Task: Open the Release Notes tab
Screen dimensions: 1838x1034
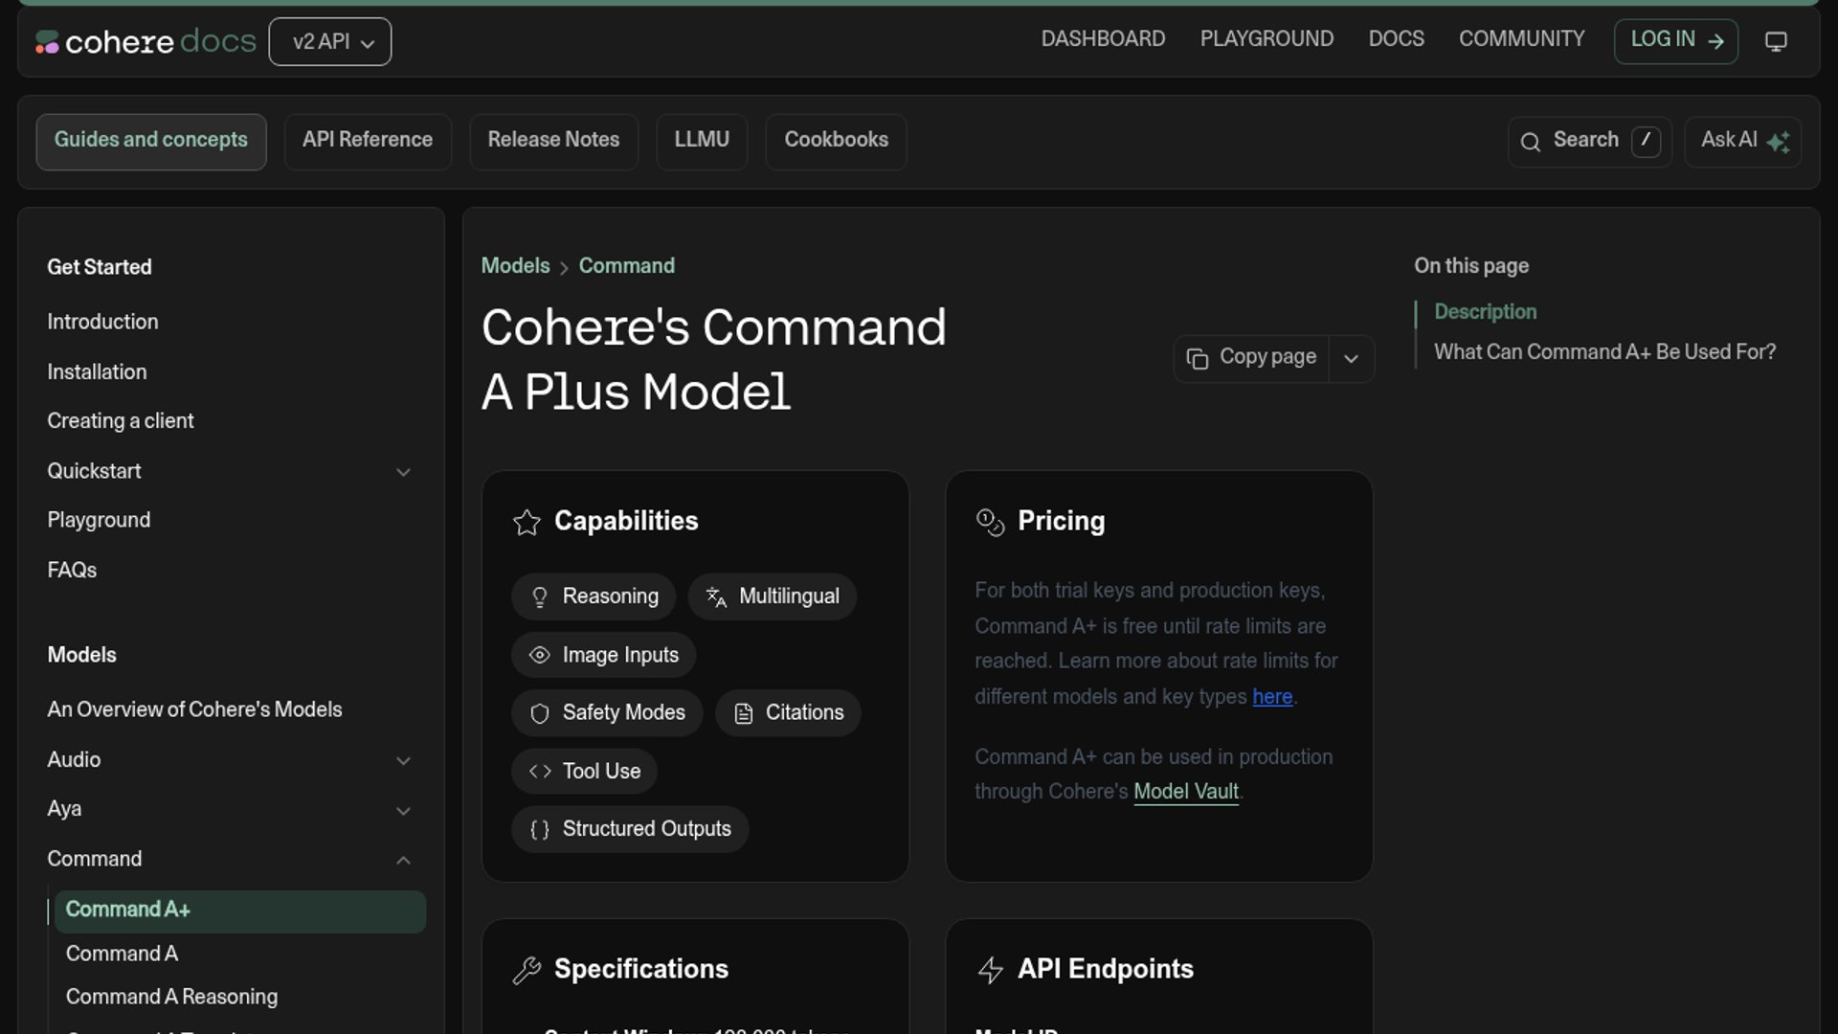Action: (x=553, y=142)
